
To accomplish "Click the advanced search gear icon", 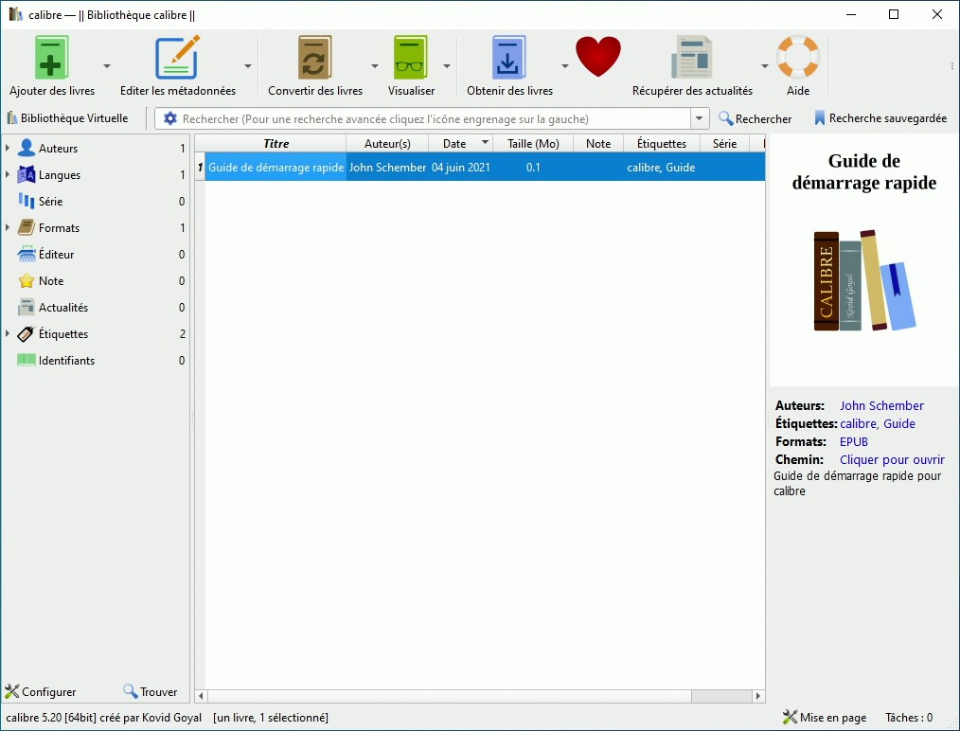I will (170, 119).
